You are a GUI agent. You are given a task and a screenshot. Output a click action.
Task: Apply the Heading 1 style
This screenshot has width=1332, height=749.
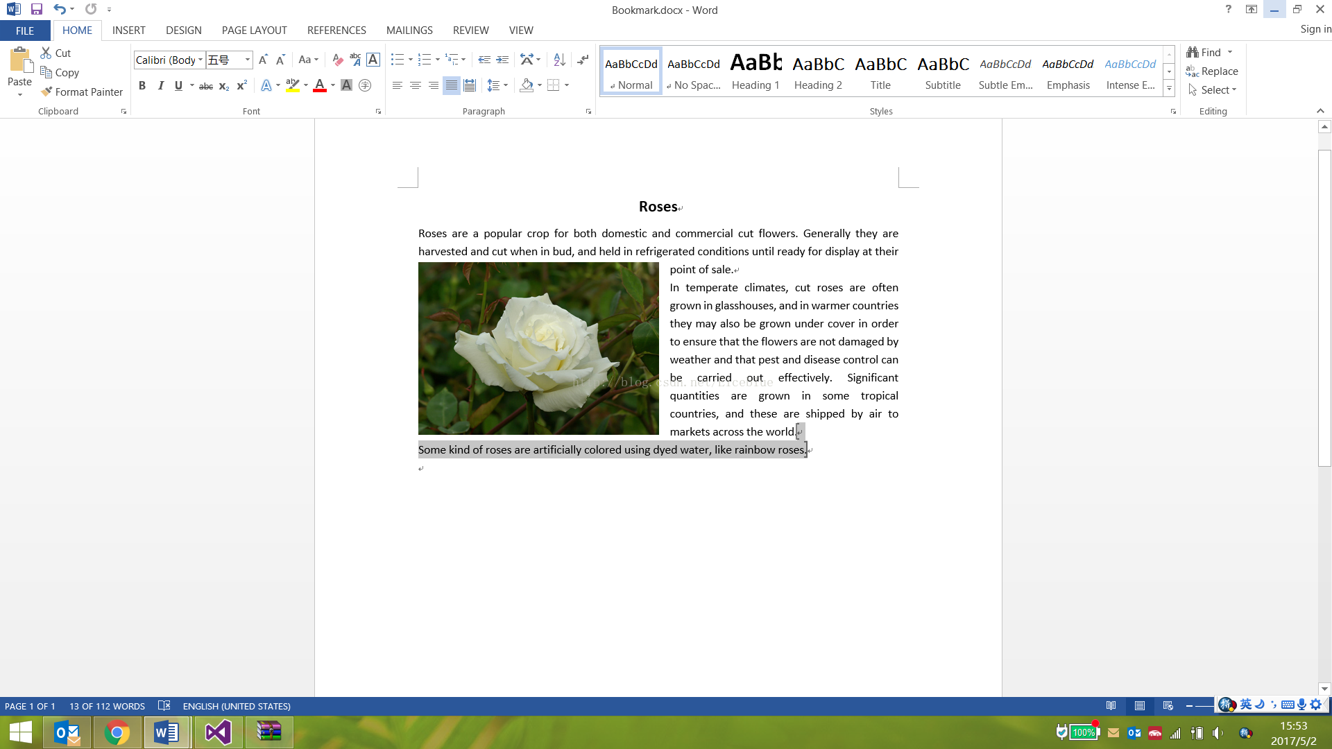[x=755, y=72]
